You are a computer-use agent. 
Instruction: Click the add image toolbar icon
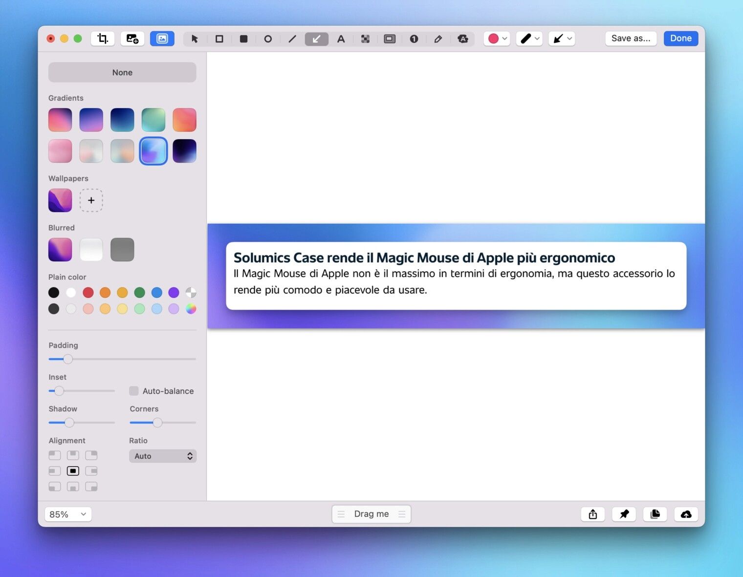(132, 39)
